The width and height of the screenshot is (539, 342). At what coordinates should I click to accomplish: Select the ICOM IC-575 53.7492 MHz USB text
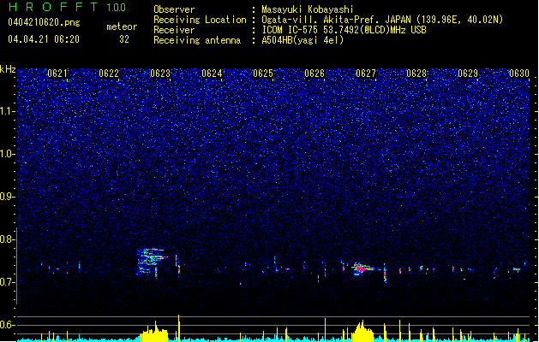coord(344,30)
